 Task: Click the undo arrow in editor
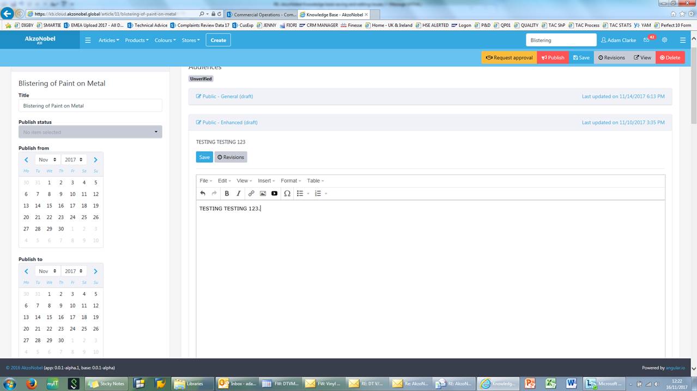pyautogui.click(x=203, y=194)
